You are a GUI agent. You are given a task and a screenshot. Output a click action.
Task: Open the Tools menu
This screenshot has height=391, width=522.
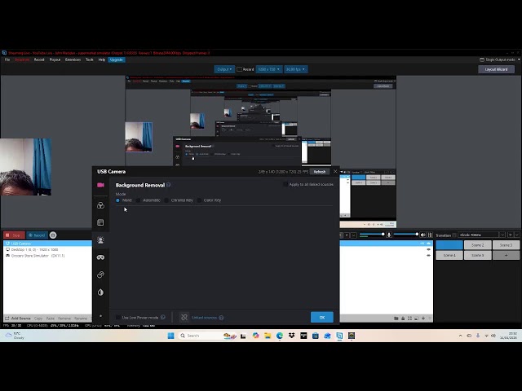[x=90, y=59]
